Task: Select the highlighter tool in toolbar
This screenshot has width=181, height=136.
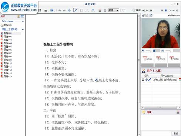Action: point(93,10)
